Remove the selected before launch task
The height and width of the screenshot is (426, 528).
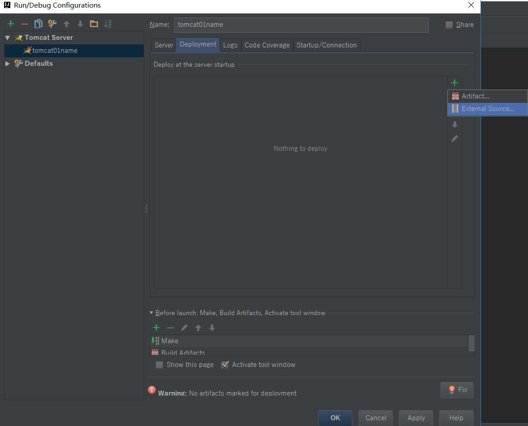(170, 328)
